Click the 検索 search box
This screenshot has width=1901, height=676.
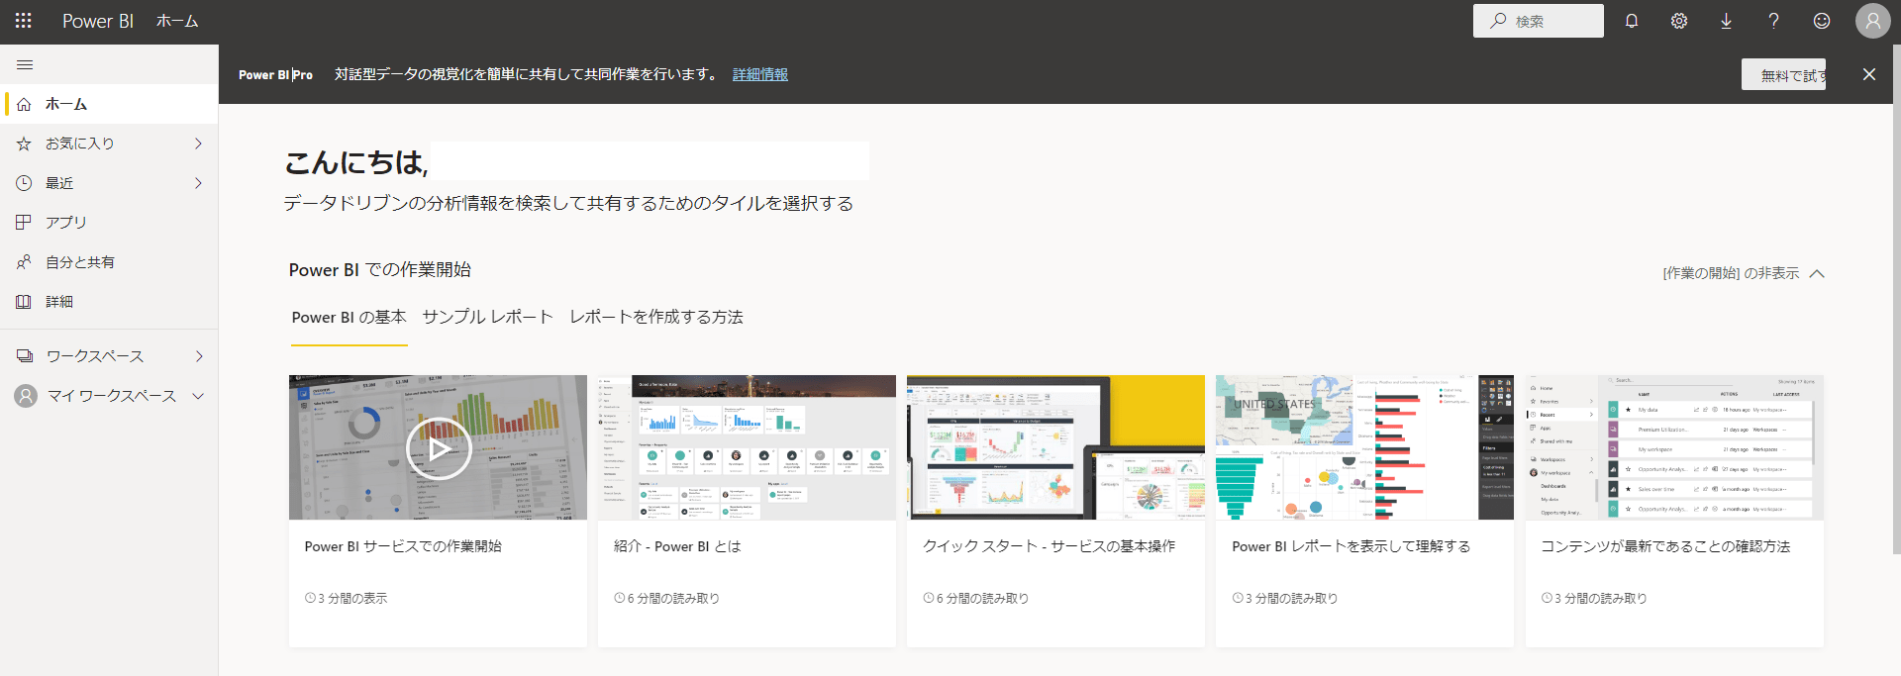(x=1539, y=21)
